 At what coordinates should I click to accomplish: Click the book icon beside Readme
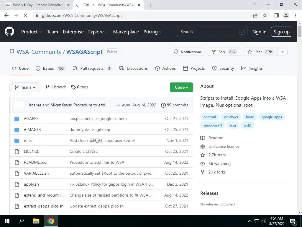point(203,138)
